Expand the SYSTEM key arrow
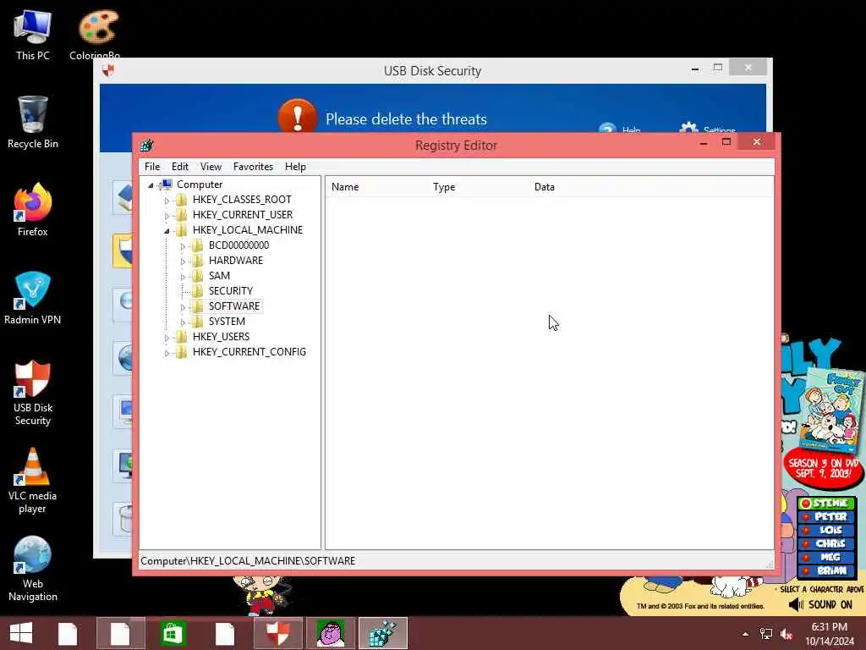866x650 pixels. point(183,322)
